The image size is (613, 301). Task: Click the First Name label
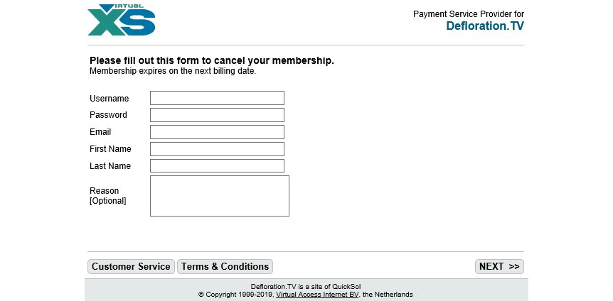tap(110, 149)
